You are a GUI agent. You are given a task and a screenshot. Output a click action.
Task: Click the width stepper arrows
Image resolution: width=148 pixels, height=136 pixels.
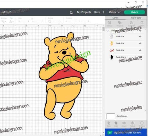28,21
